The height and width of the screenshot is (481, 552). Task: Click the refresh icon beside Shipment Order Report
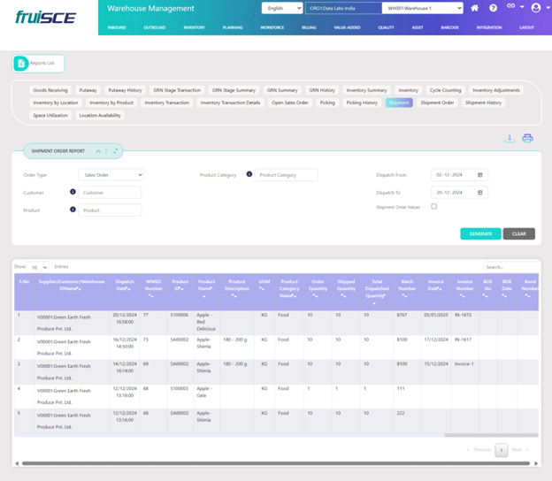tap(115, 151)
